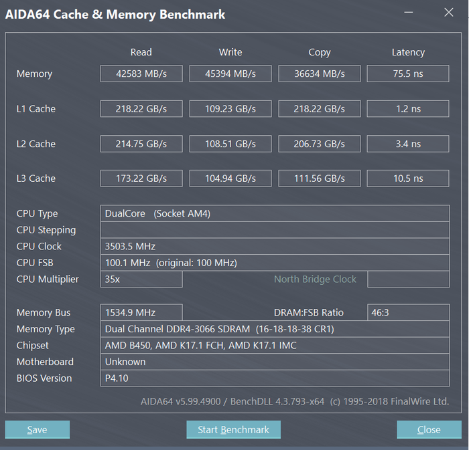Click the BIOS Version label
This screenshot has width=469, height=450.
coord(44,378)
